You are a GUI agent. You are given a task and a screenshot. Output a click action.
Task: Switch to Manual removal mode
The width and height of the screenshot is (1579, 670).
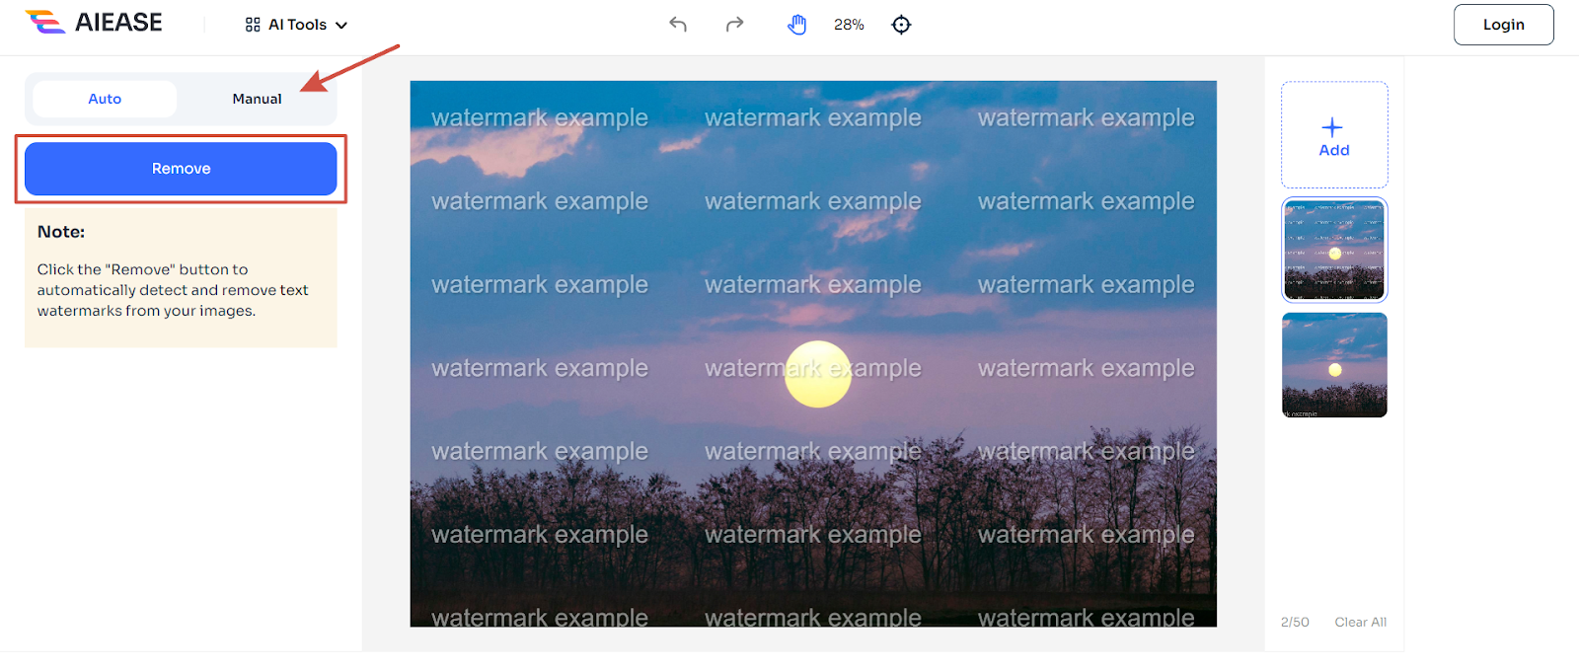coord(257,99)
